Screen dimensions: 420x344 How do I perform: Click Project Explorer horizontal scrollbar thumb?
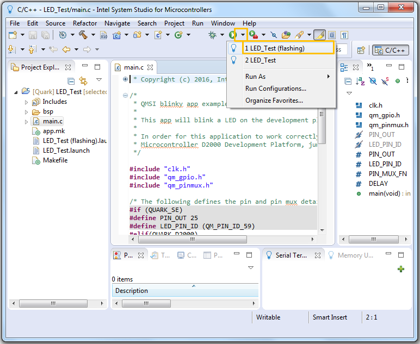53,303
